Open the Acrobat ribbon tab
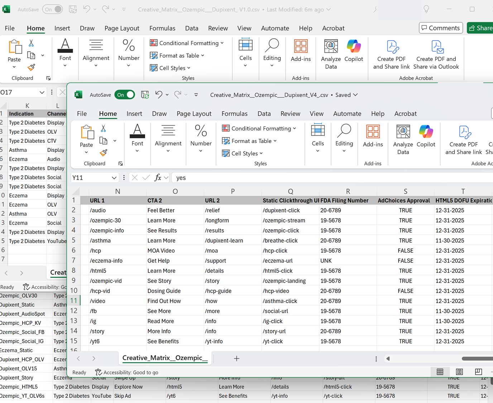493x403 pixels. (x=405, y=114)
